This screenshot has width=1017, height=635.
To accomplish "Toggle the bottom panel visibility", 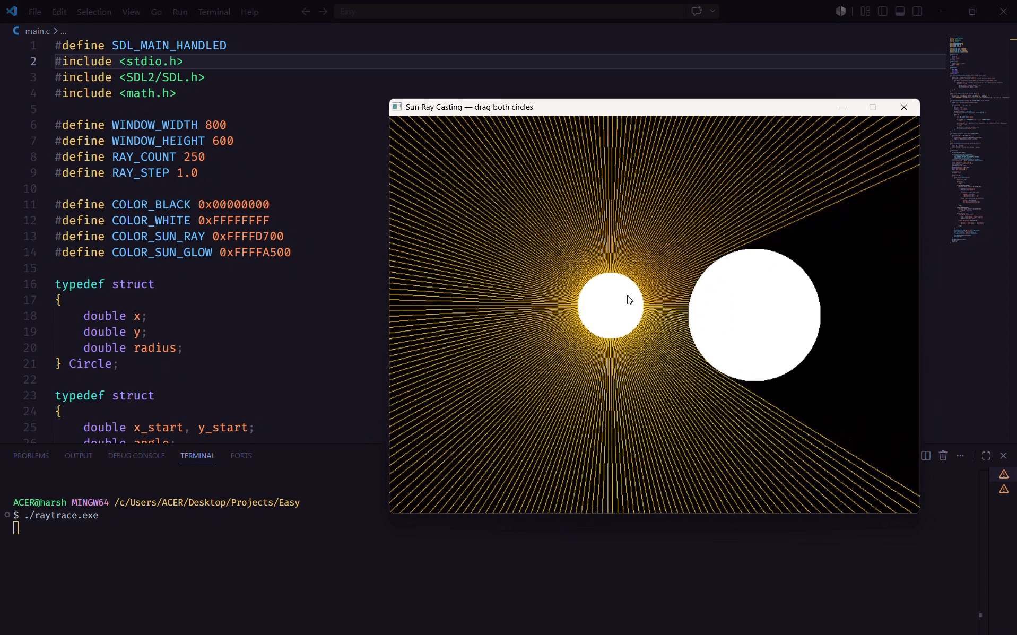I will click(900, 11).
